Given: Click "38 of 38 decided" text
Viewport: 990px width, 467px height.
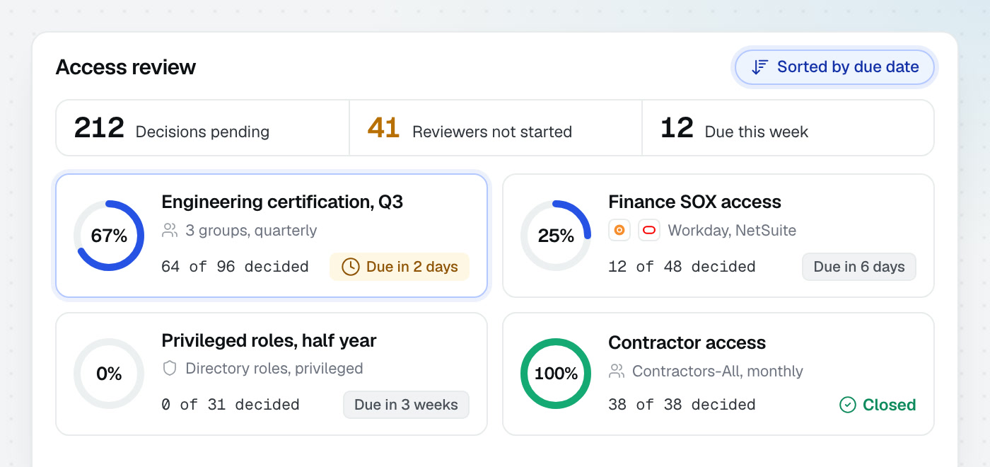Looking at the screenshot, I should pyautogui.click(x=682, y=405).
